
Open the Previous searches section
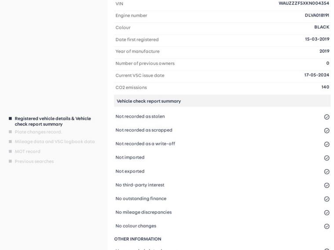point(34,161)
